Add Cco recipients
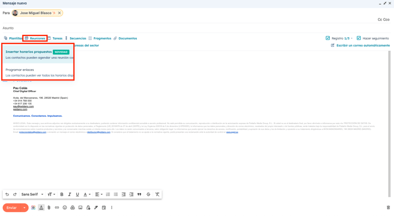 tap(386, 19)
